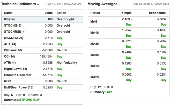Select the MA5 period row

pyautogui.click(x=129, y=22)
